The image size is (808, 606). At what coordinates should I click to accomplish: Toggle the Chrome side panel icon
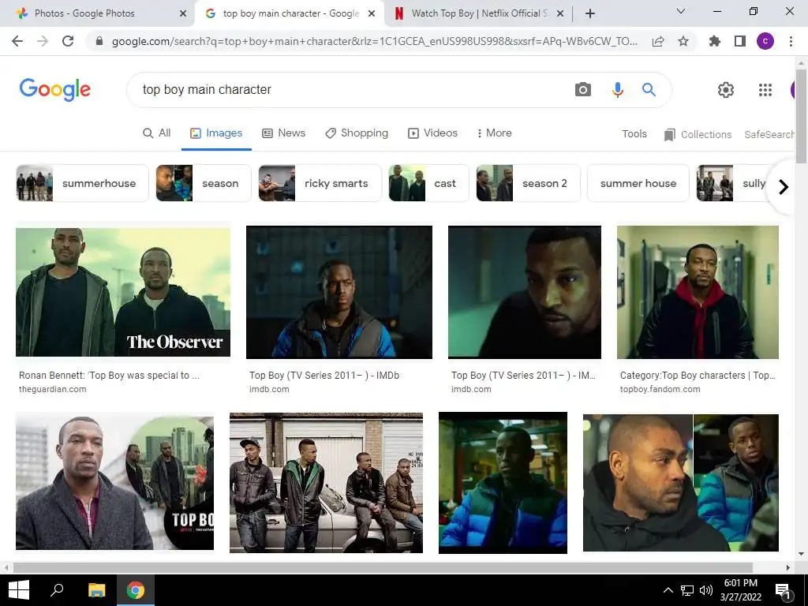point(740,41)
